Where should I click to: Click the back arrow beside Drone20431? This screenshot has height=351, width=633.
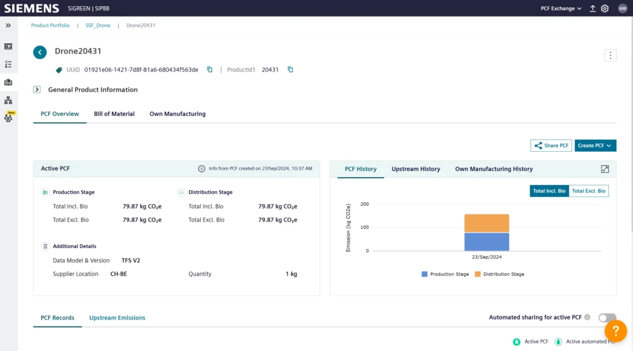pyautogui.click(x=40, y=52)
